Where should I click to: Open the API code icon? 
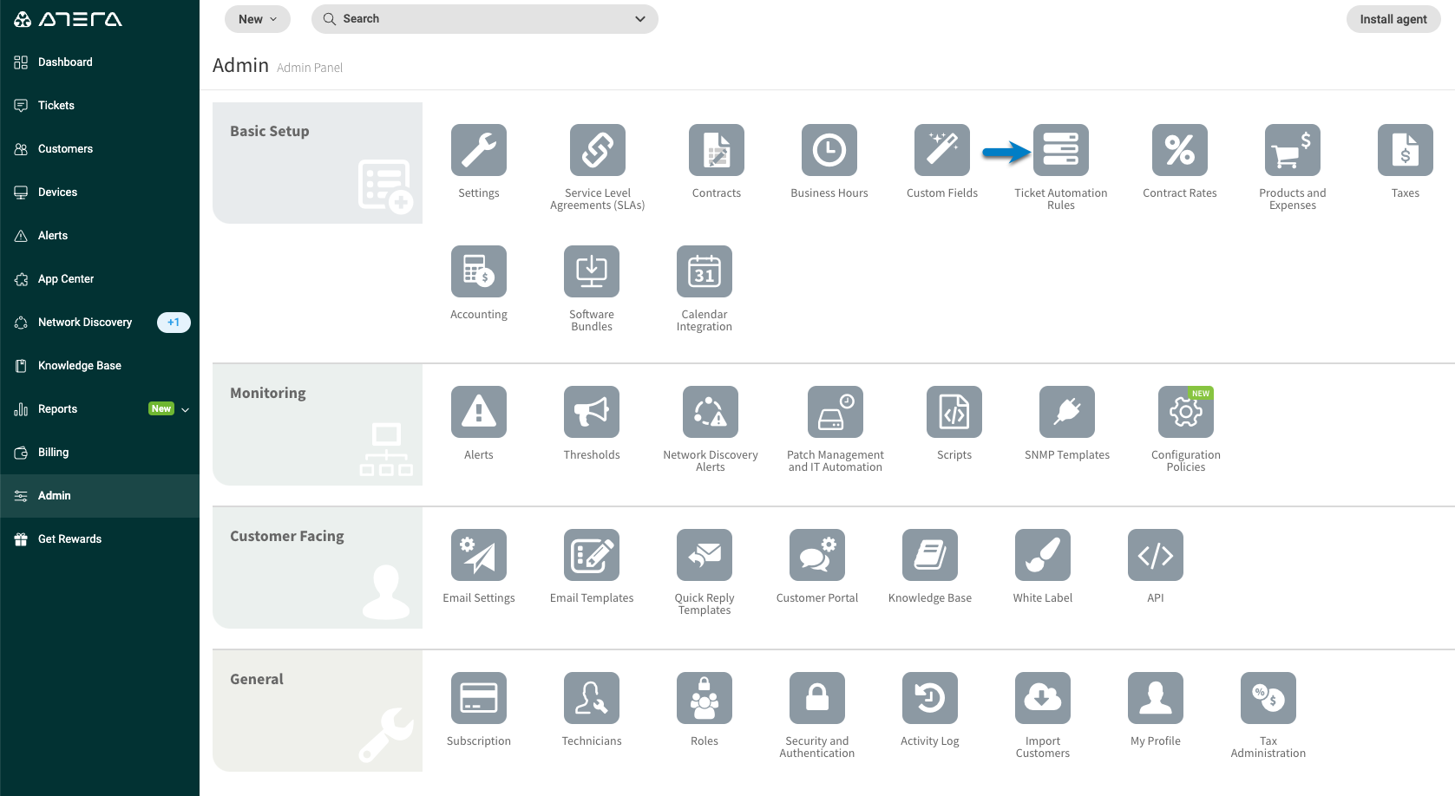tap(1156, 555)
